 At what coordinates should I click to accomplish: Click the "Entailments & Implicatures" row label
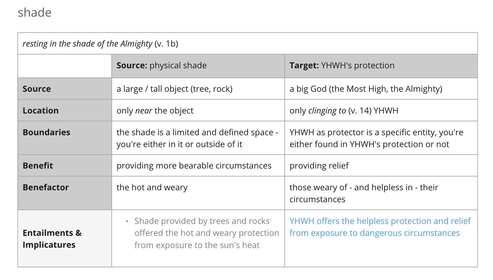pos(52,239)
